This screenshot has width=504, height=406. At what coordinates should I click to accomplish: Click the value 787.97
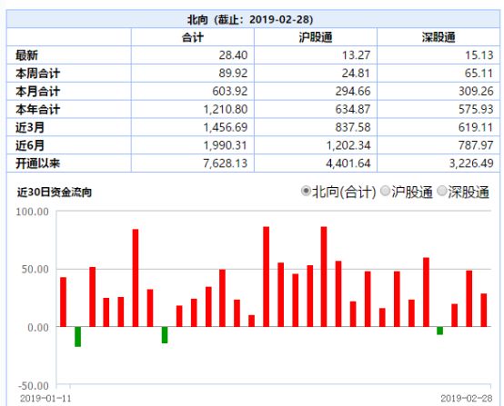[x=476, y=145]
